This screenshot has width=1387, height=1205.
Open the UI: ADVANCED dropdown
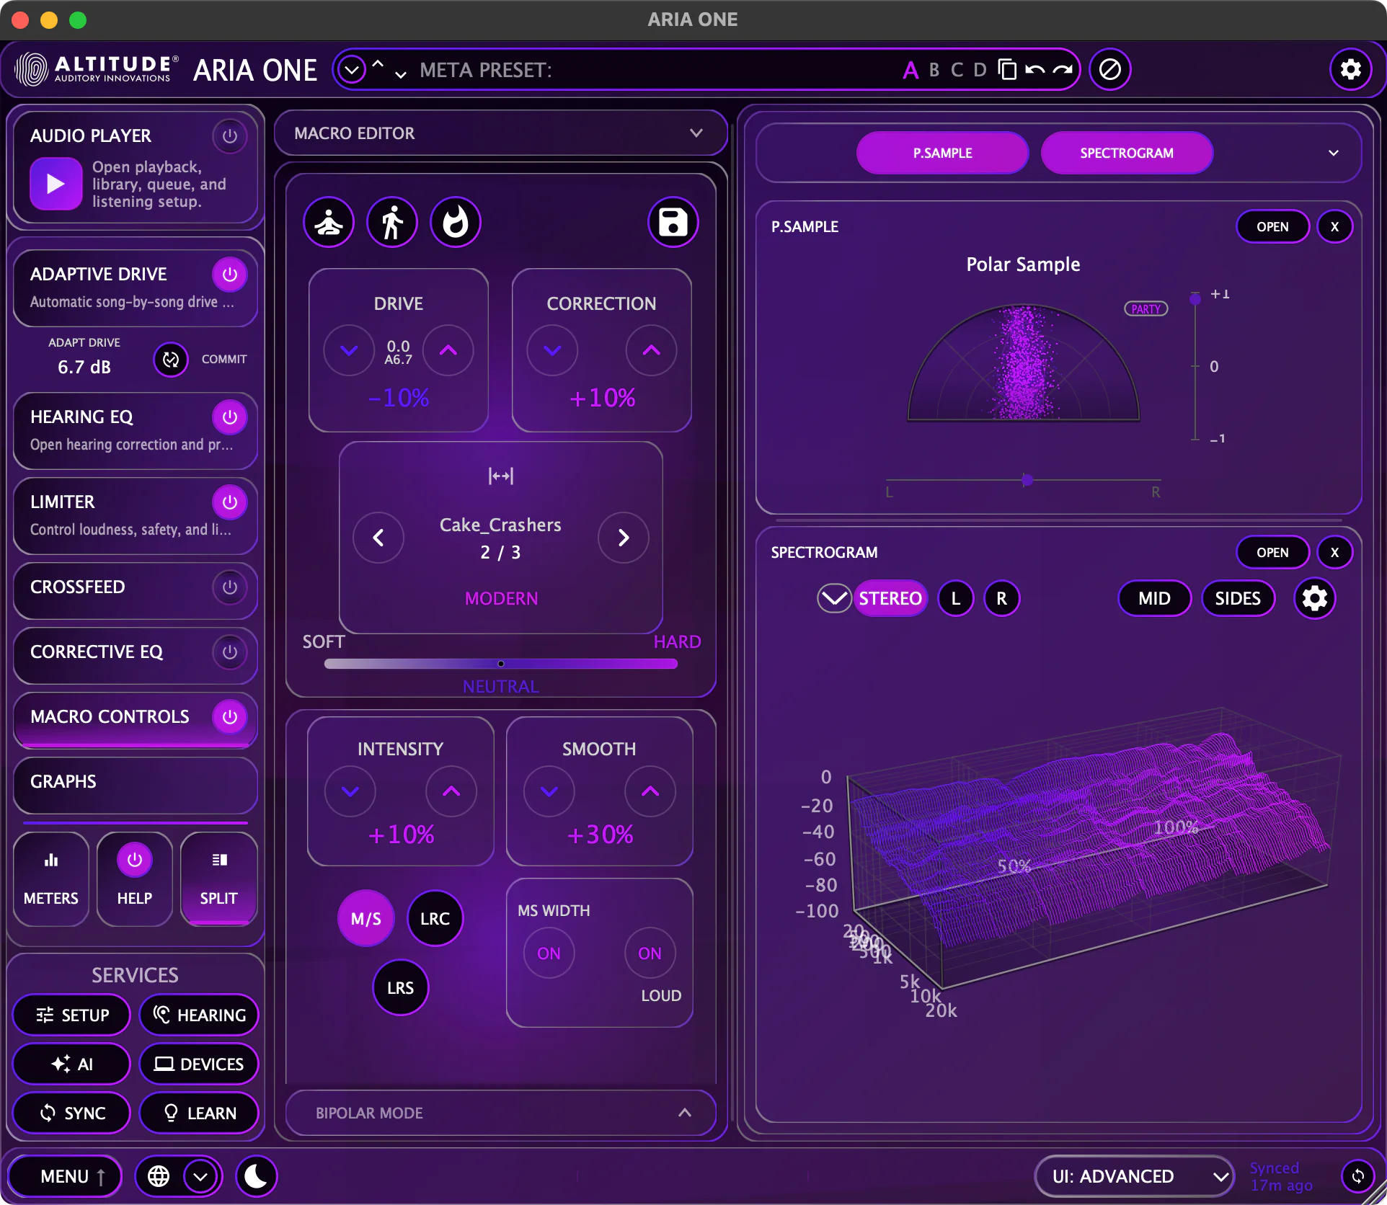[x=1134, y=1176]
